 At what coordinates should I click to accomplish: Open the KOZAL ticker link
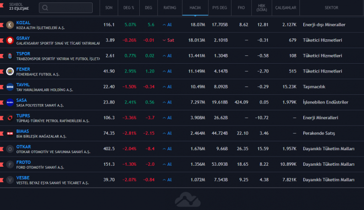click(23, 22)
